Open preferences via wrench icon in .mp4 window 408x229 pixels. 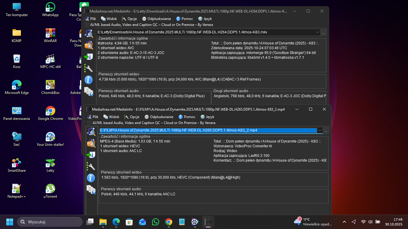(91, 166)
